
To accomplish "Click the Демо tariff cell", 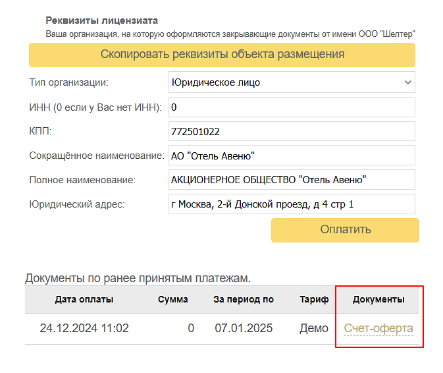I will tap(314, 328).
